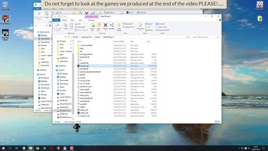Click the Up arrow beside the address bar
The image size is (268, 151).
(x=65, y=37)
